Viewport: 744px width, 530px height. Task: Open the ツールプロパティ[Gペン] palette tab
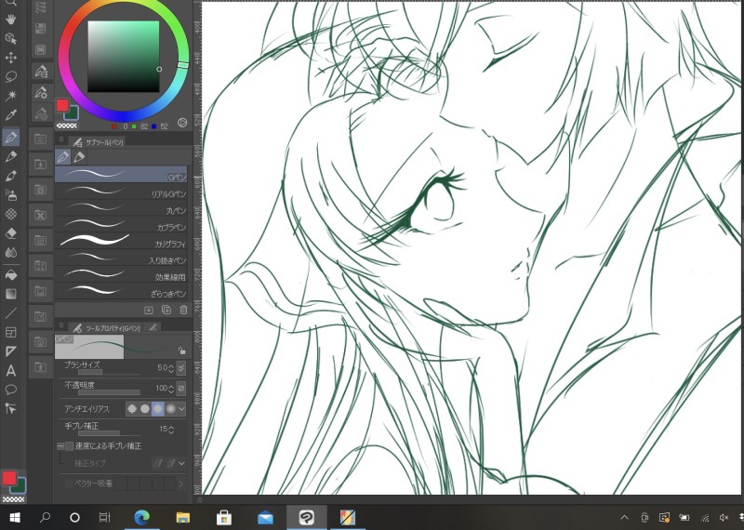coord(107,327)
